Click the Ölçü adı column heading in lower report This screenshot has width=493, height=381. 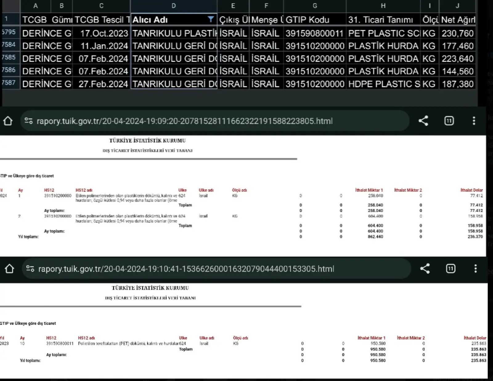(x=240, y=338)
